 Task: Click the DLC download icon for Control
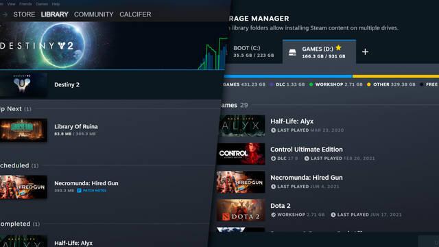pyautogui.click(x=273, y=158)
